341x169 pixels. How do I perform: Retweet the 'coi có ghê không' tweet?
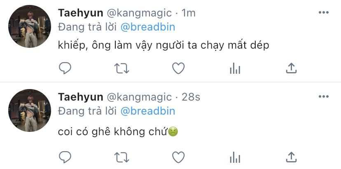coord(122,157)
